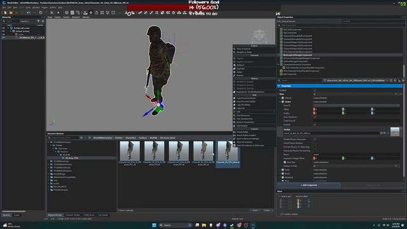Choose Duplicate from the context menu

(254, 69)
